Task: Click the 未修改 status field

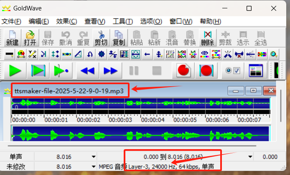Action: click(16, 167)
